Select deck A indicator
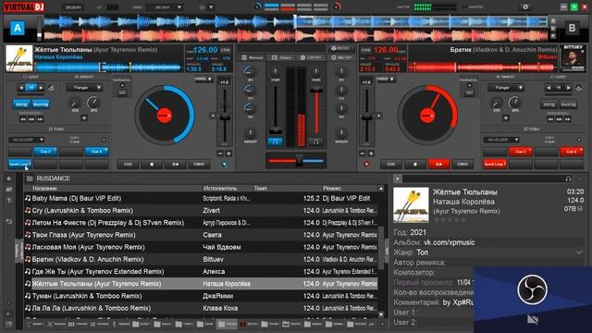The height and width of the screenshot is (333, 592). click(x=17, y=28)
